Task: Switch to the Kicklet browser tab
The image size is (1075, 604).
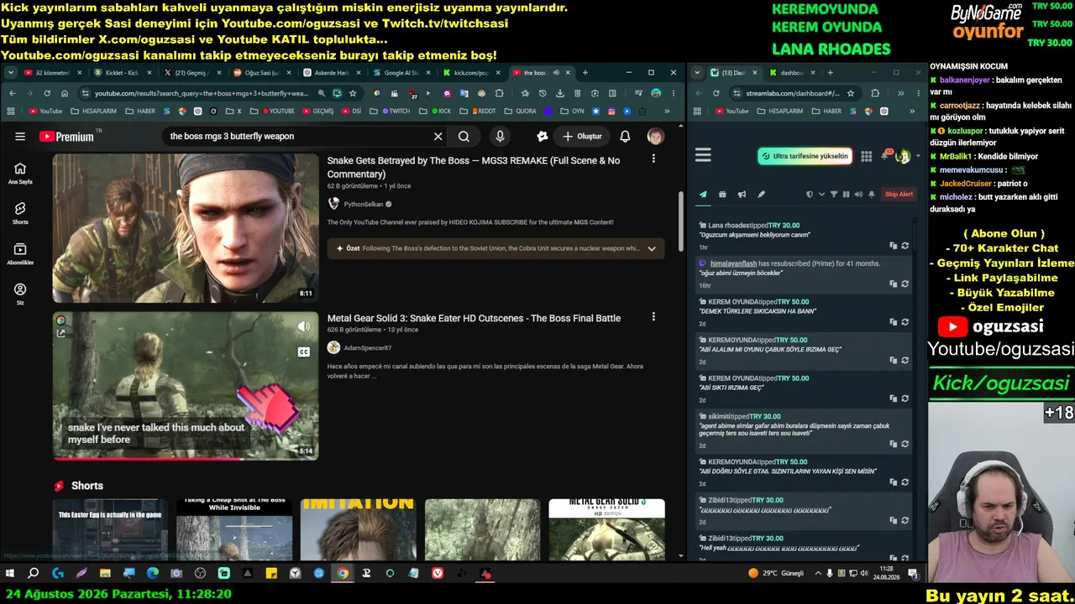Action: pyautogui.click(x=123, y=73)
